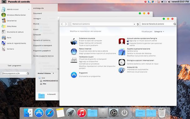Click Cerca nel Pannello di controllo field
Image resolution: width=190 pixels, height=119 pixels.
click(x=158, y=24)
